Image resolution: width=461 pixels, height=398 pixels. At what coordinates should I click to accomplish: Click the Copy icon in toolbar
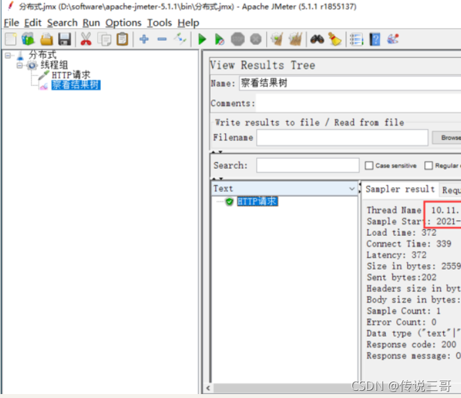[x=104, y=39]
